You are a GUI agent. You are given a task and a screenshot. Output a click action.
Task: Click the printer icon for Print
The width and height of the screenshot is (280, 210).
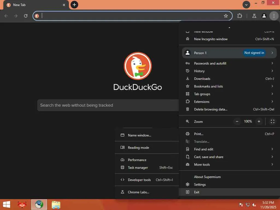point(188,134)
